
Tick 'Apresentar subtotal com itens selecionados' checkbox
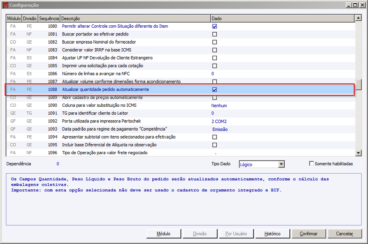pyautogui.click(x=214, y=137)
